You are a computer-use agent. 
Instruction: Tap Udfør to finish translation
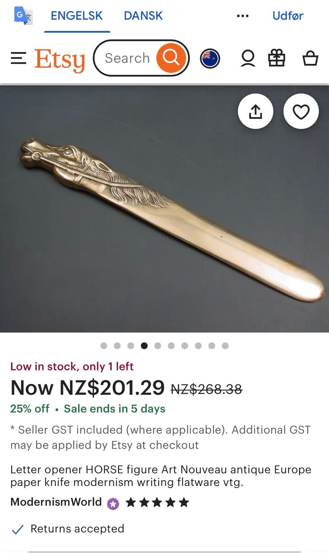[288, 16]
